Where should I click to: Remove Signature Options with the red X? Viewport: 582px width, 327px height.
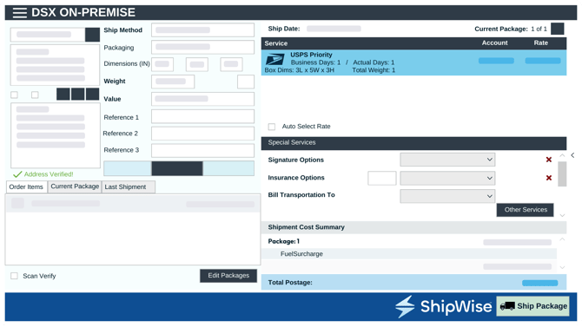tap(549, 160)
